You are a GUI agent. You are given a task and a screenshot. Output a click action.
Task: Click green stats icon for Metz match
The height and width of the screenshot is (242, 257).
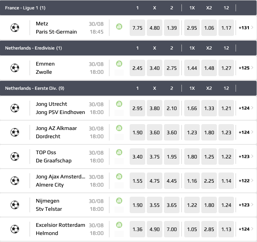click(119, 27)
